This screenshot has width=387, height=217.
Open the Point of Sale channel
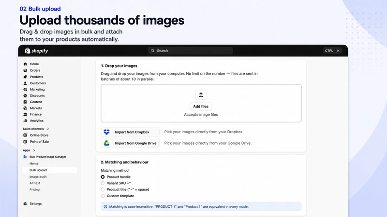[x=39, y=142]
